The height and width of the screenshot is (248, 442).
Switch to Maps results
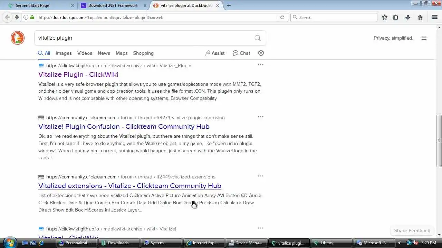tap(122, 53)
